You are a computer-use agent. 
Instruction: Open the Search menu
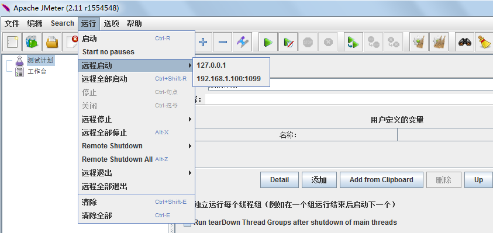(62, 23)
